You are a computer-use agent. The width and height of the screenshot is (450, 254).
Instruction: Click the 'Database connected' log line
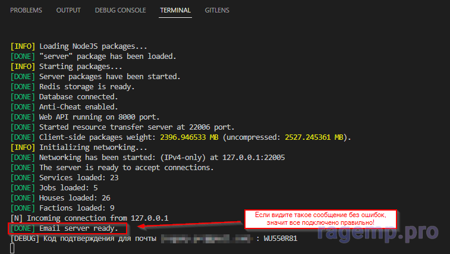pos(78,97)
